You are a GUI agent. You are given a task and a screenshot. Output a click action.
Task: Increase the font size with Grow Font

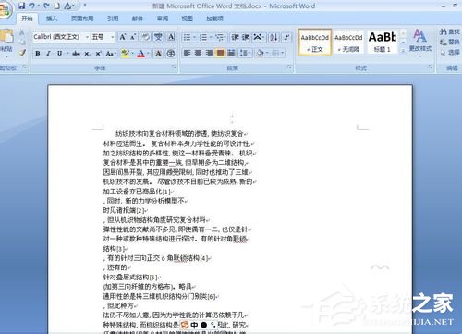tap(123, 37)
